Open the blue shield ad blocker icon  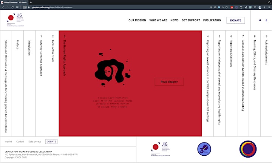point(219,8)
